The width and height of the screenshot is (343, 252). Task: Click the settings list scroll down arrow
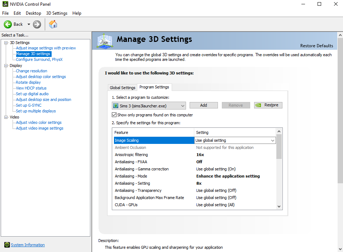click(279, 206)
